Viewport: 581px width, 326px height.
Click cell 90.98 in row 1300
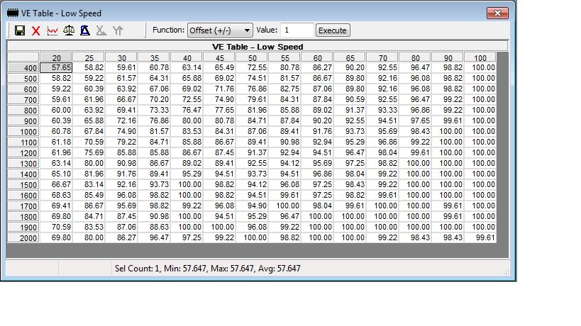point(121,164)
